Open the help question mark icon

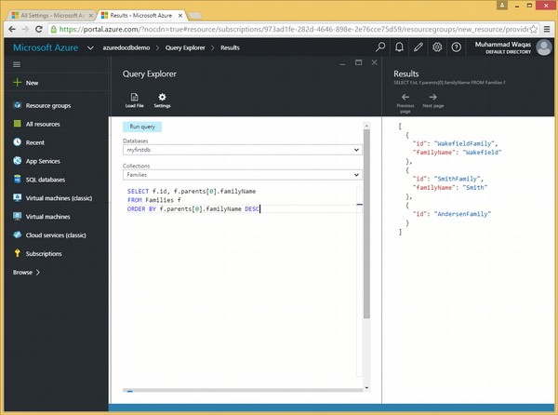[456, 47]
